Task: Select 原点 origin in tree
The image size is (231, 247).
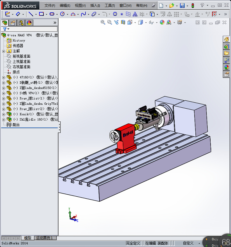Action: (16, 72)
